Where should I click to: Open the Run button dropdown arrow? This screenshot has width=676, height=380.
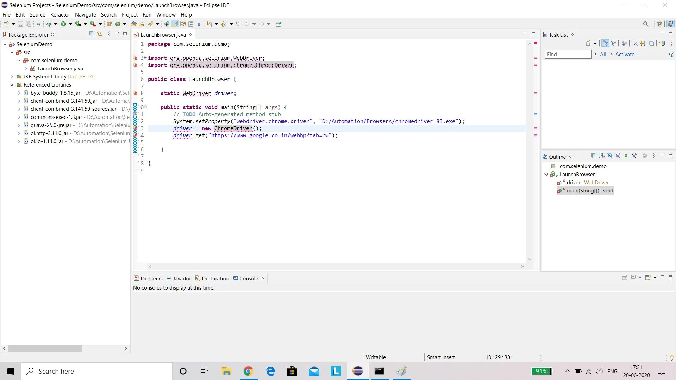(x=70, y=24)
